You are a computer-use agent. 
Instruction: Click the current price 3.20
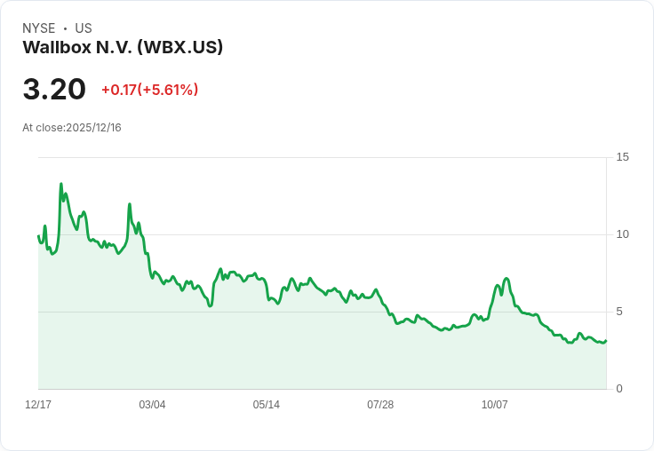coord(54,90)
